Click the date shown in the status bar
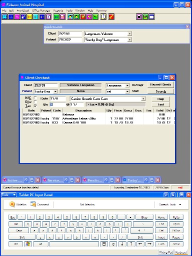The width and height of the screenshot is (192, 256). [x=131, y=187]
